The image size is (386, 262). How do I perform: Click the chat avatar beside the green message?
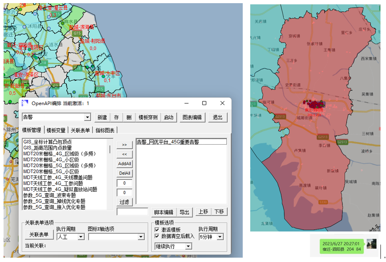tap(371, 244)
